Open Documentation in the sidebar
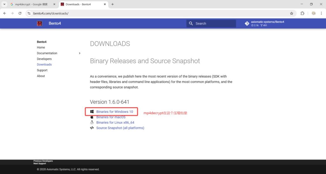326x174 pixels. coord(47,53)
